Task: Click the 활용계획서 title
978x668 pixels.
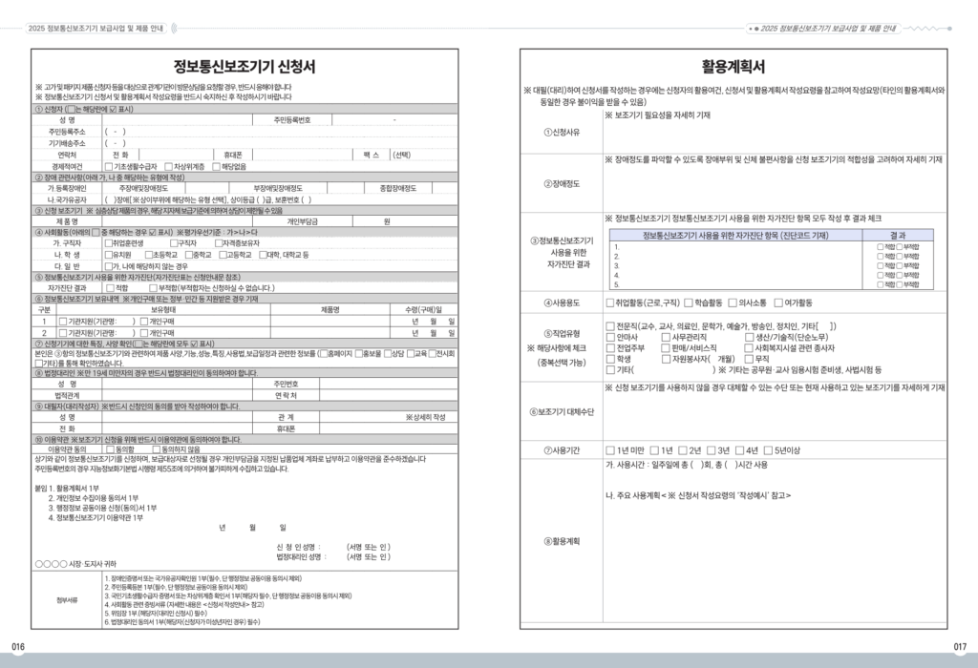Action: tap(733, 67)
